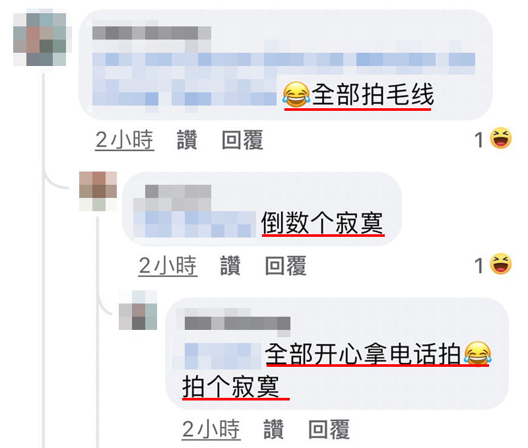Like the top comment with 讚

click(187, 140)
